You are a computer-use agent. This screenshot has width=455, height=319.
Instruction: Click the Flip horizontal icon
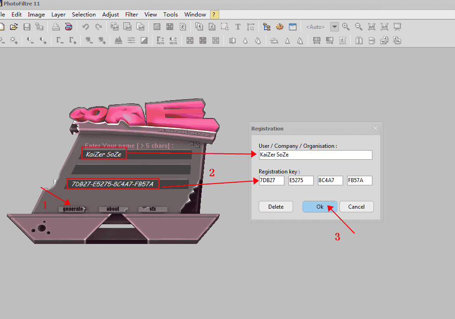(359, 40)
